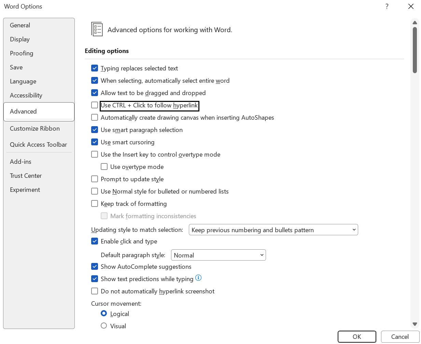
Task: Enable Use CTRL + Click to follow hyperlink
Action: (x=95, y=105)
